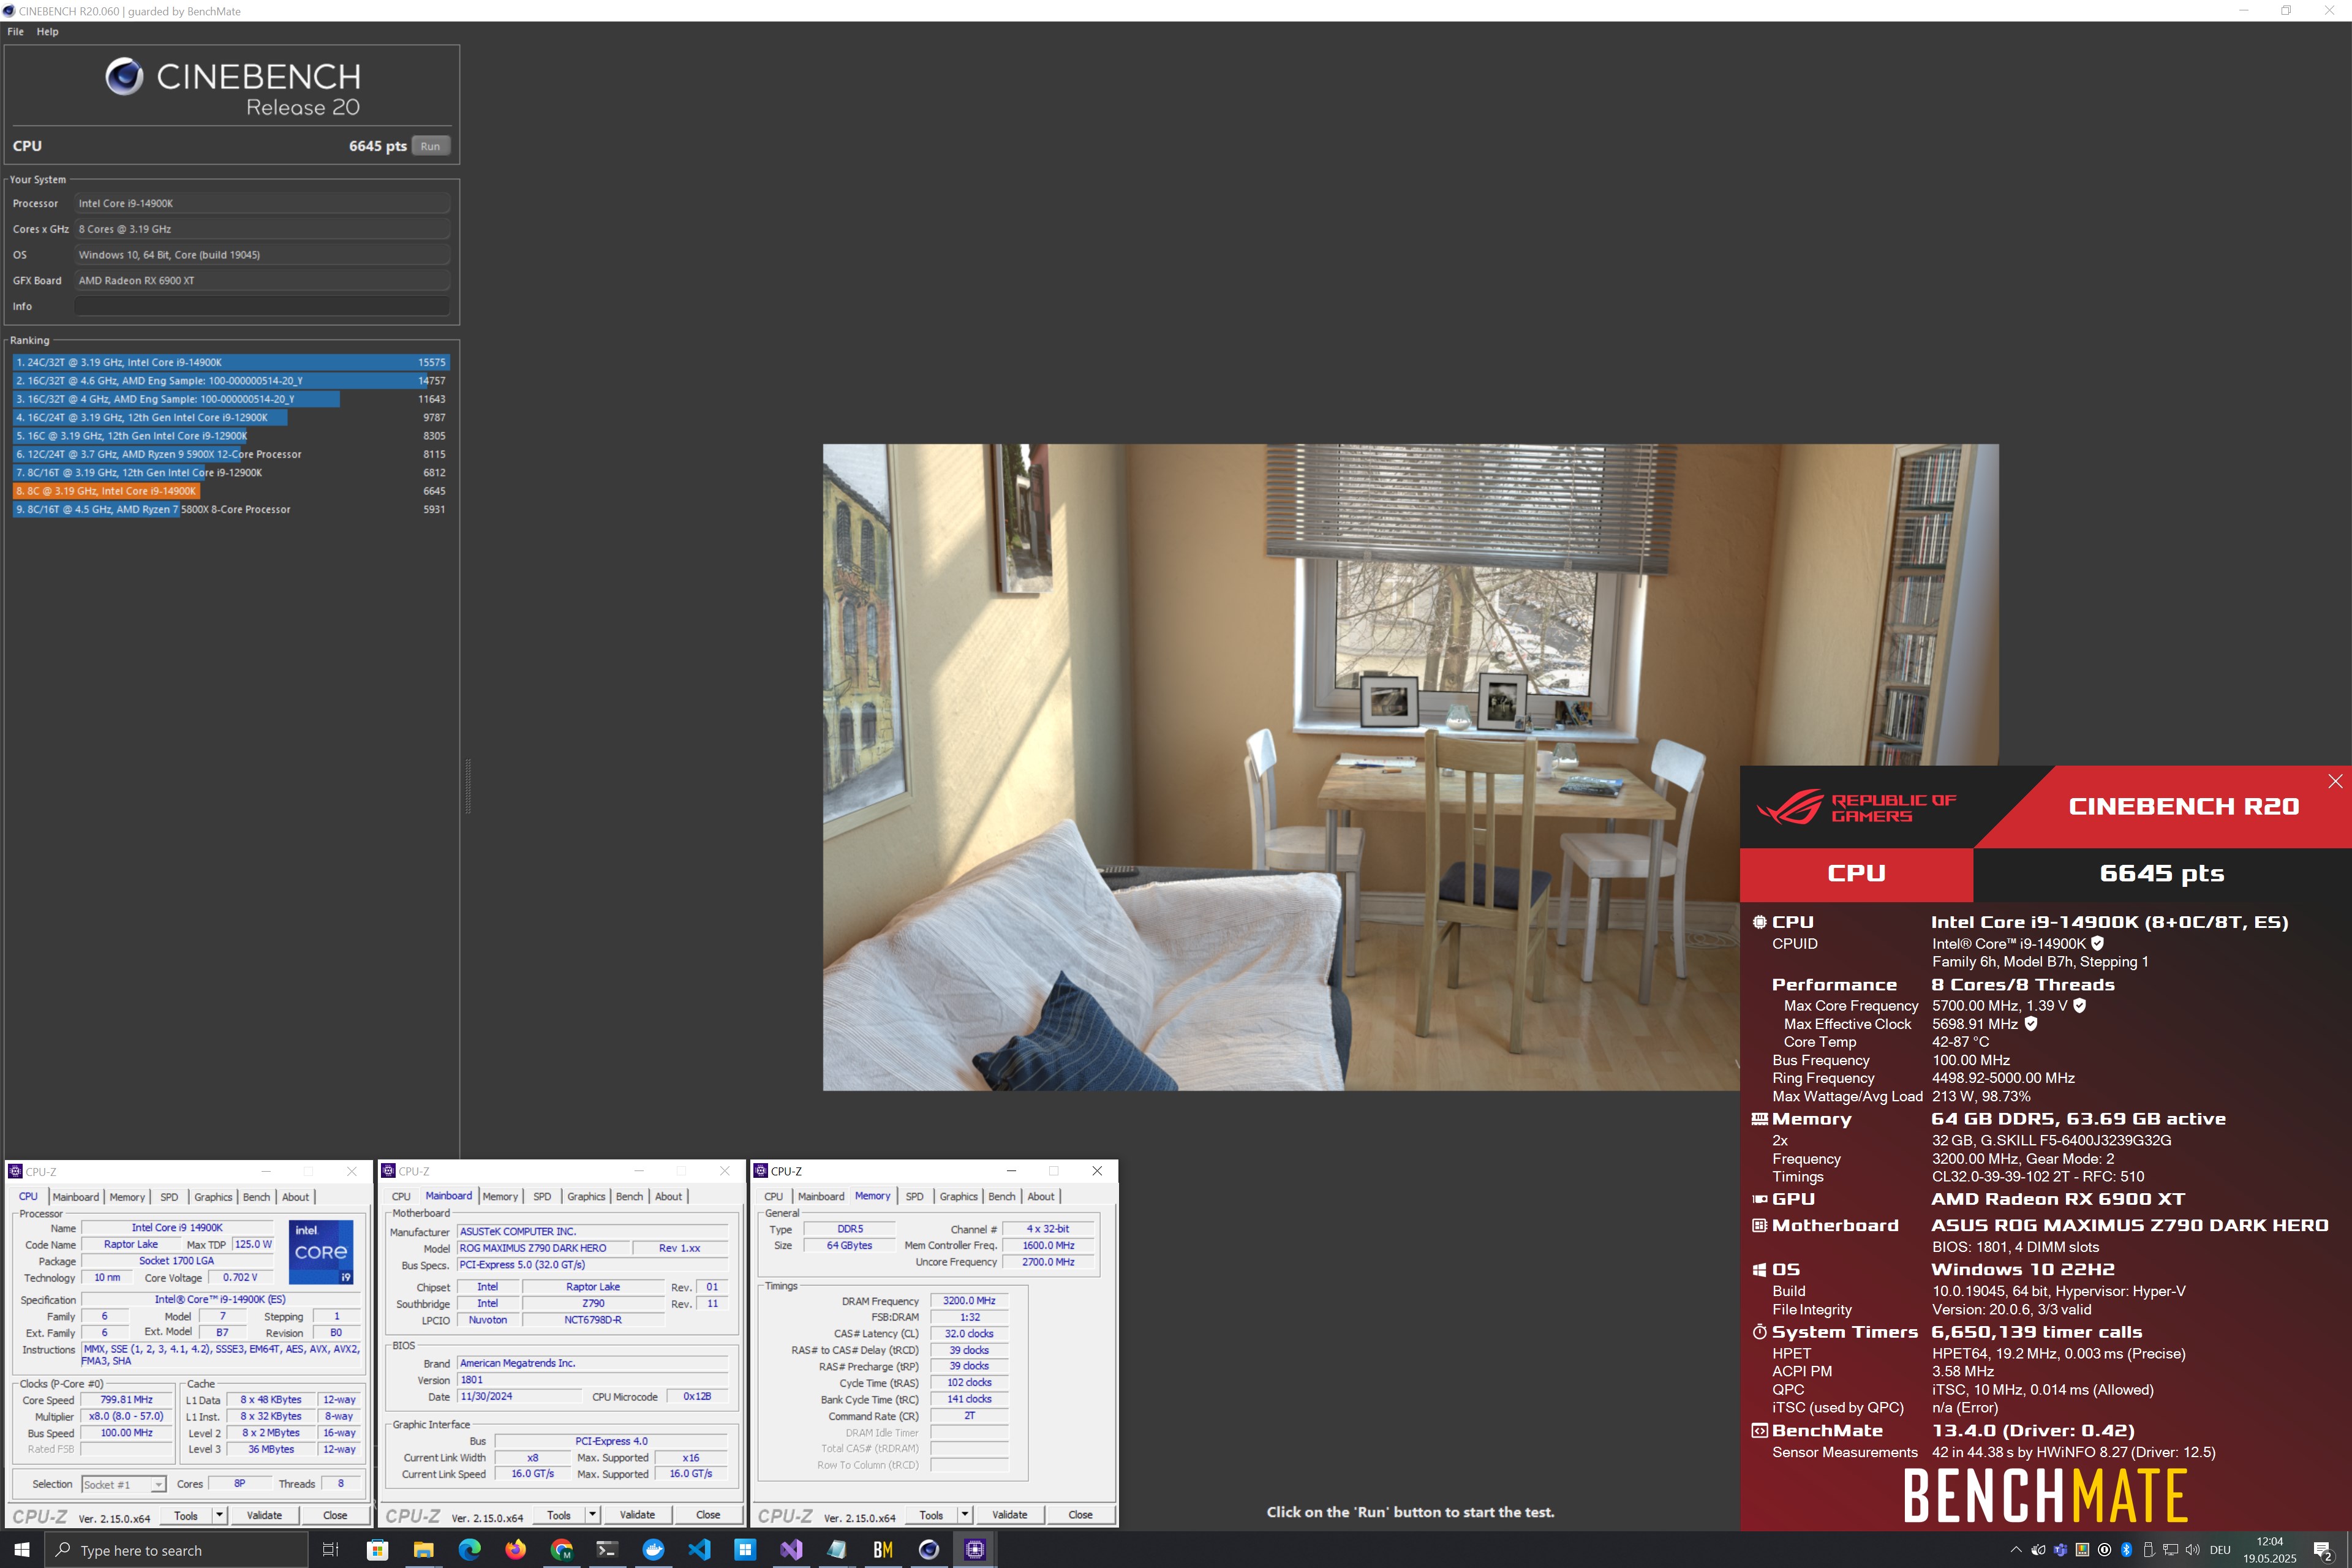2352x1568 pixels.
Task: Click Validate in CPU-Z processor window
Action: [264, 1515]
